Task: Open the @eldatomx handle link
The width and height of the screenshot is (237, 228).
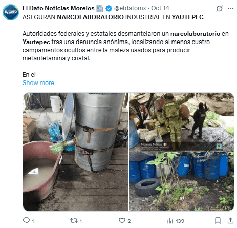Action: [130, 8]
